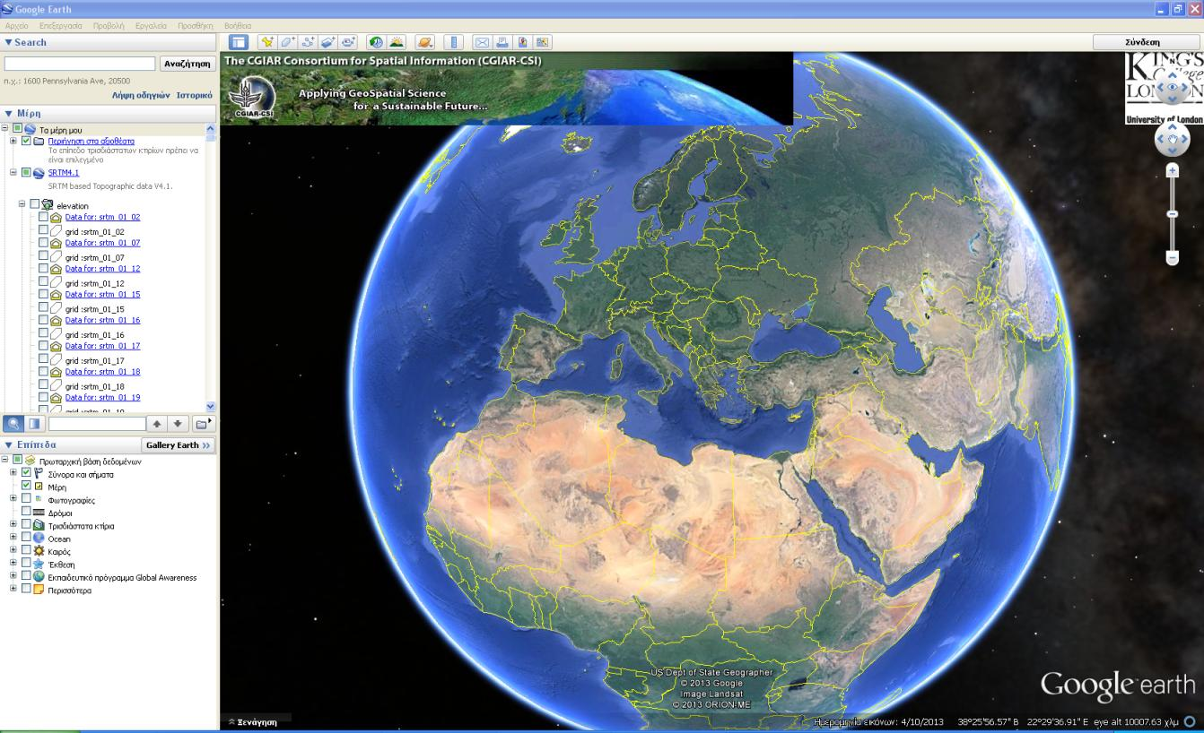Click the print toolbar icon
1204x733 pixels.
coord(502,42)
